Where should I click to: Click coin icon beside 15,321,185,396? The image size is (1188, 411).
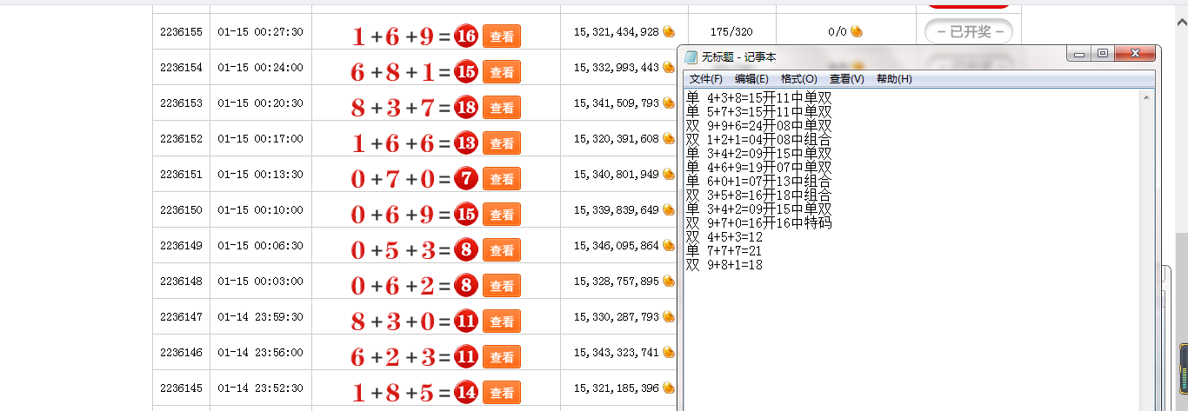pos(669,388)
